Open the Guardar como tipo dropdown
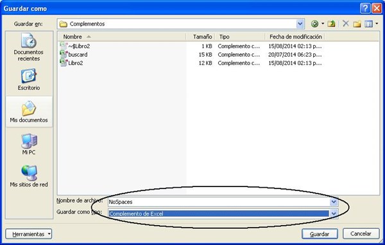This screenshot has width=385, height=245. (334, 213)
